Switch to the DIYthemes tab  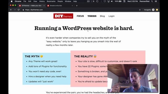32,6
